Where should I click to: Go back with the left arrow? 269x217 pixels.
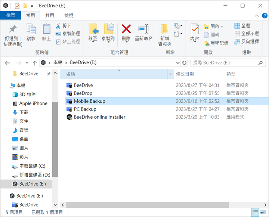tap(7, 63)
